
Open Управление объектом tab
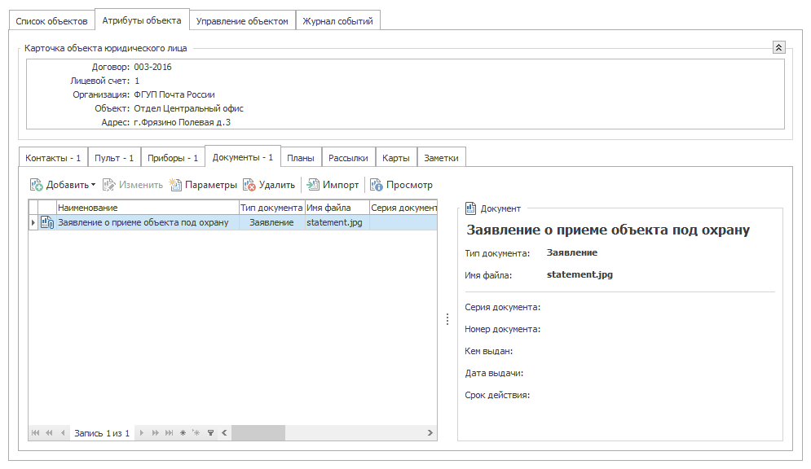click(x=242, y=21)
